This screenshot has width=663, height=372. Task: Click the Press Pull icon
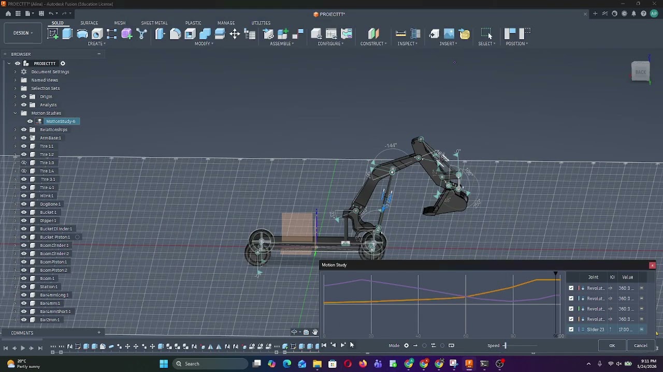click(x=160, y=34)
